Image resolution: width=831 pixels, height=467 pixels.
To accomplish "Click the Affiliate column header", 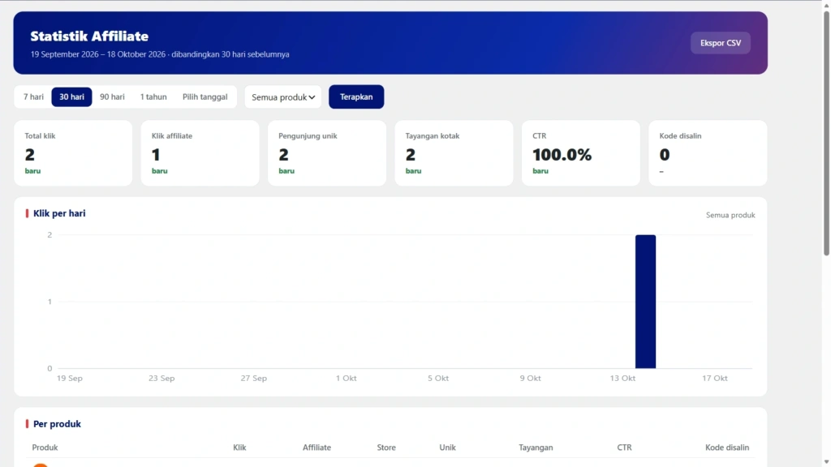I will point(317,448).
